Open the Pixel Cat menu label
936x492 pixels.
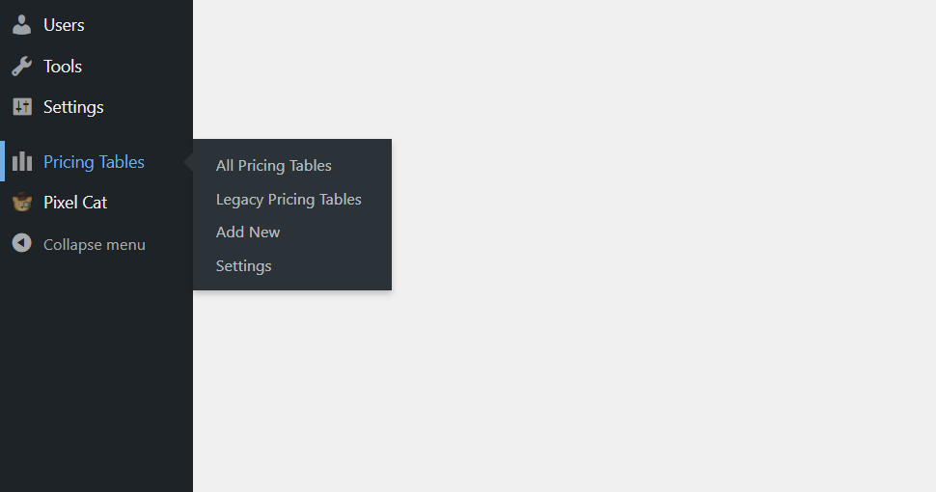click(x=75, y=203)
